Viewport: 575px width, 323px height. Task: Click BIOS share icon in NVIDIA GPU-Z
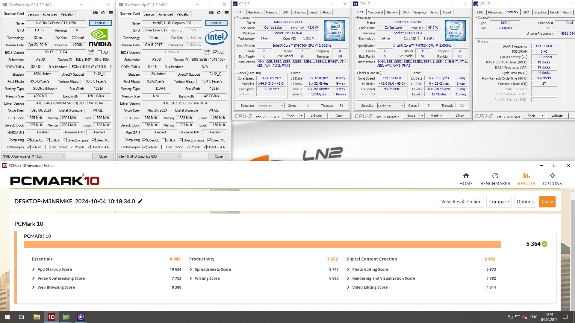click(x=91, y=52)
